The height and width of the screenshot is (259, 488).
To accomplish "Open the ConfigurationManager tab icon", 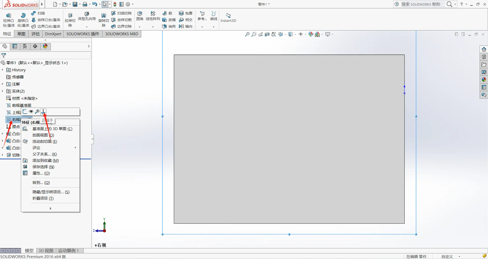I will 25,46.
